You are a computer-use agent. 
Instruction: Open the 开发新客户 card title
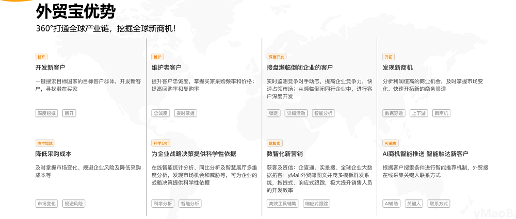pos(50,68)
